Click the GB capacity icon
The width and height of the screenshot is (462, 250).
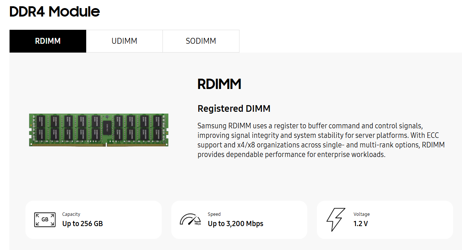pos(45,219)
